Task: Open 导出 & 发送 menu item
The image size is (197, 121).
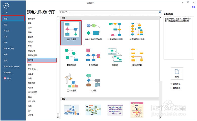Action: pyautogui.click(x=9, y=48)
